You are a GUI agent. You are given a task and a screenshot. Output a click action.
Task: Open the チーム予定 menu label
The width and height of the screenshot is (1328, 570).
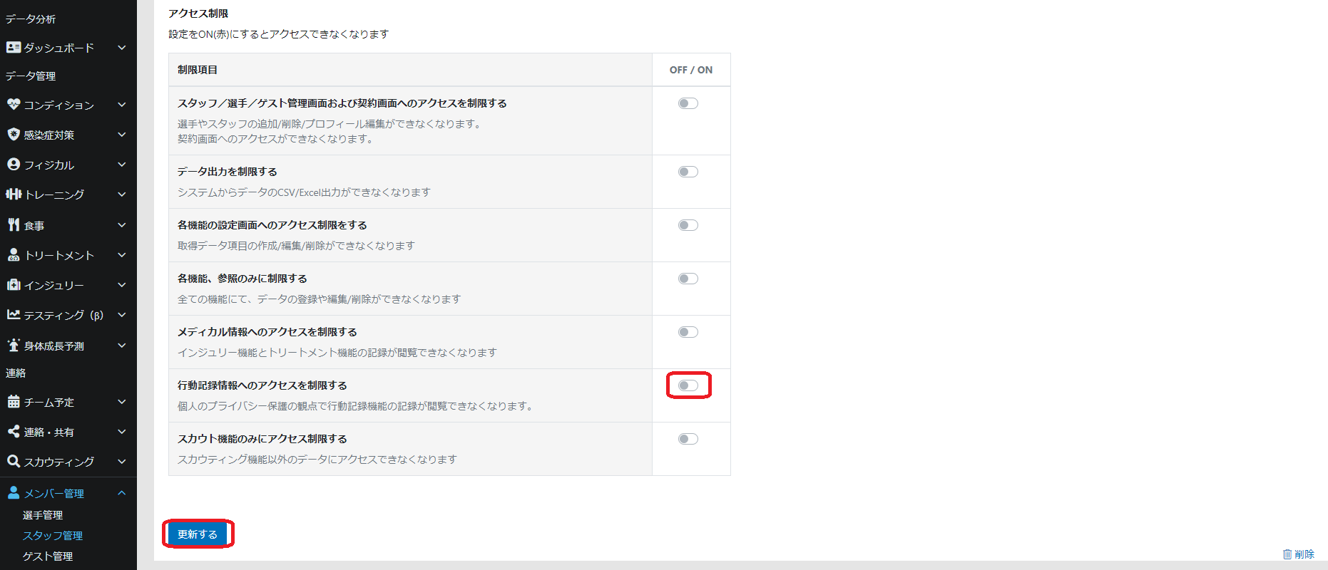(49, 402)
